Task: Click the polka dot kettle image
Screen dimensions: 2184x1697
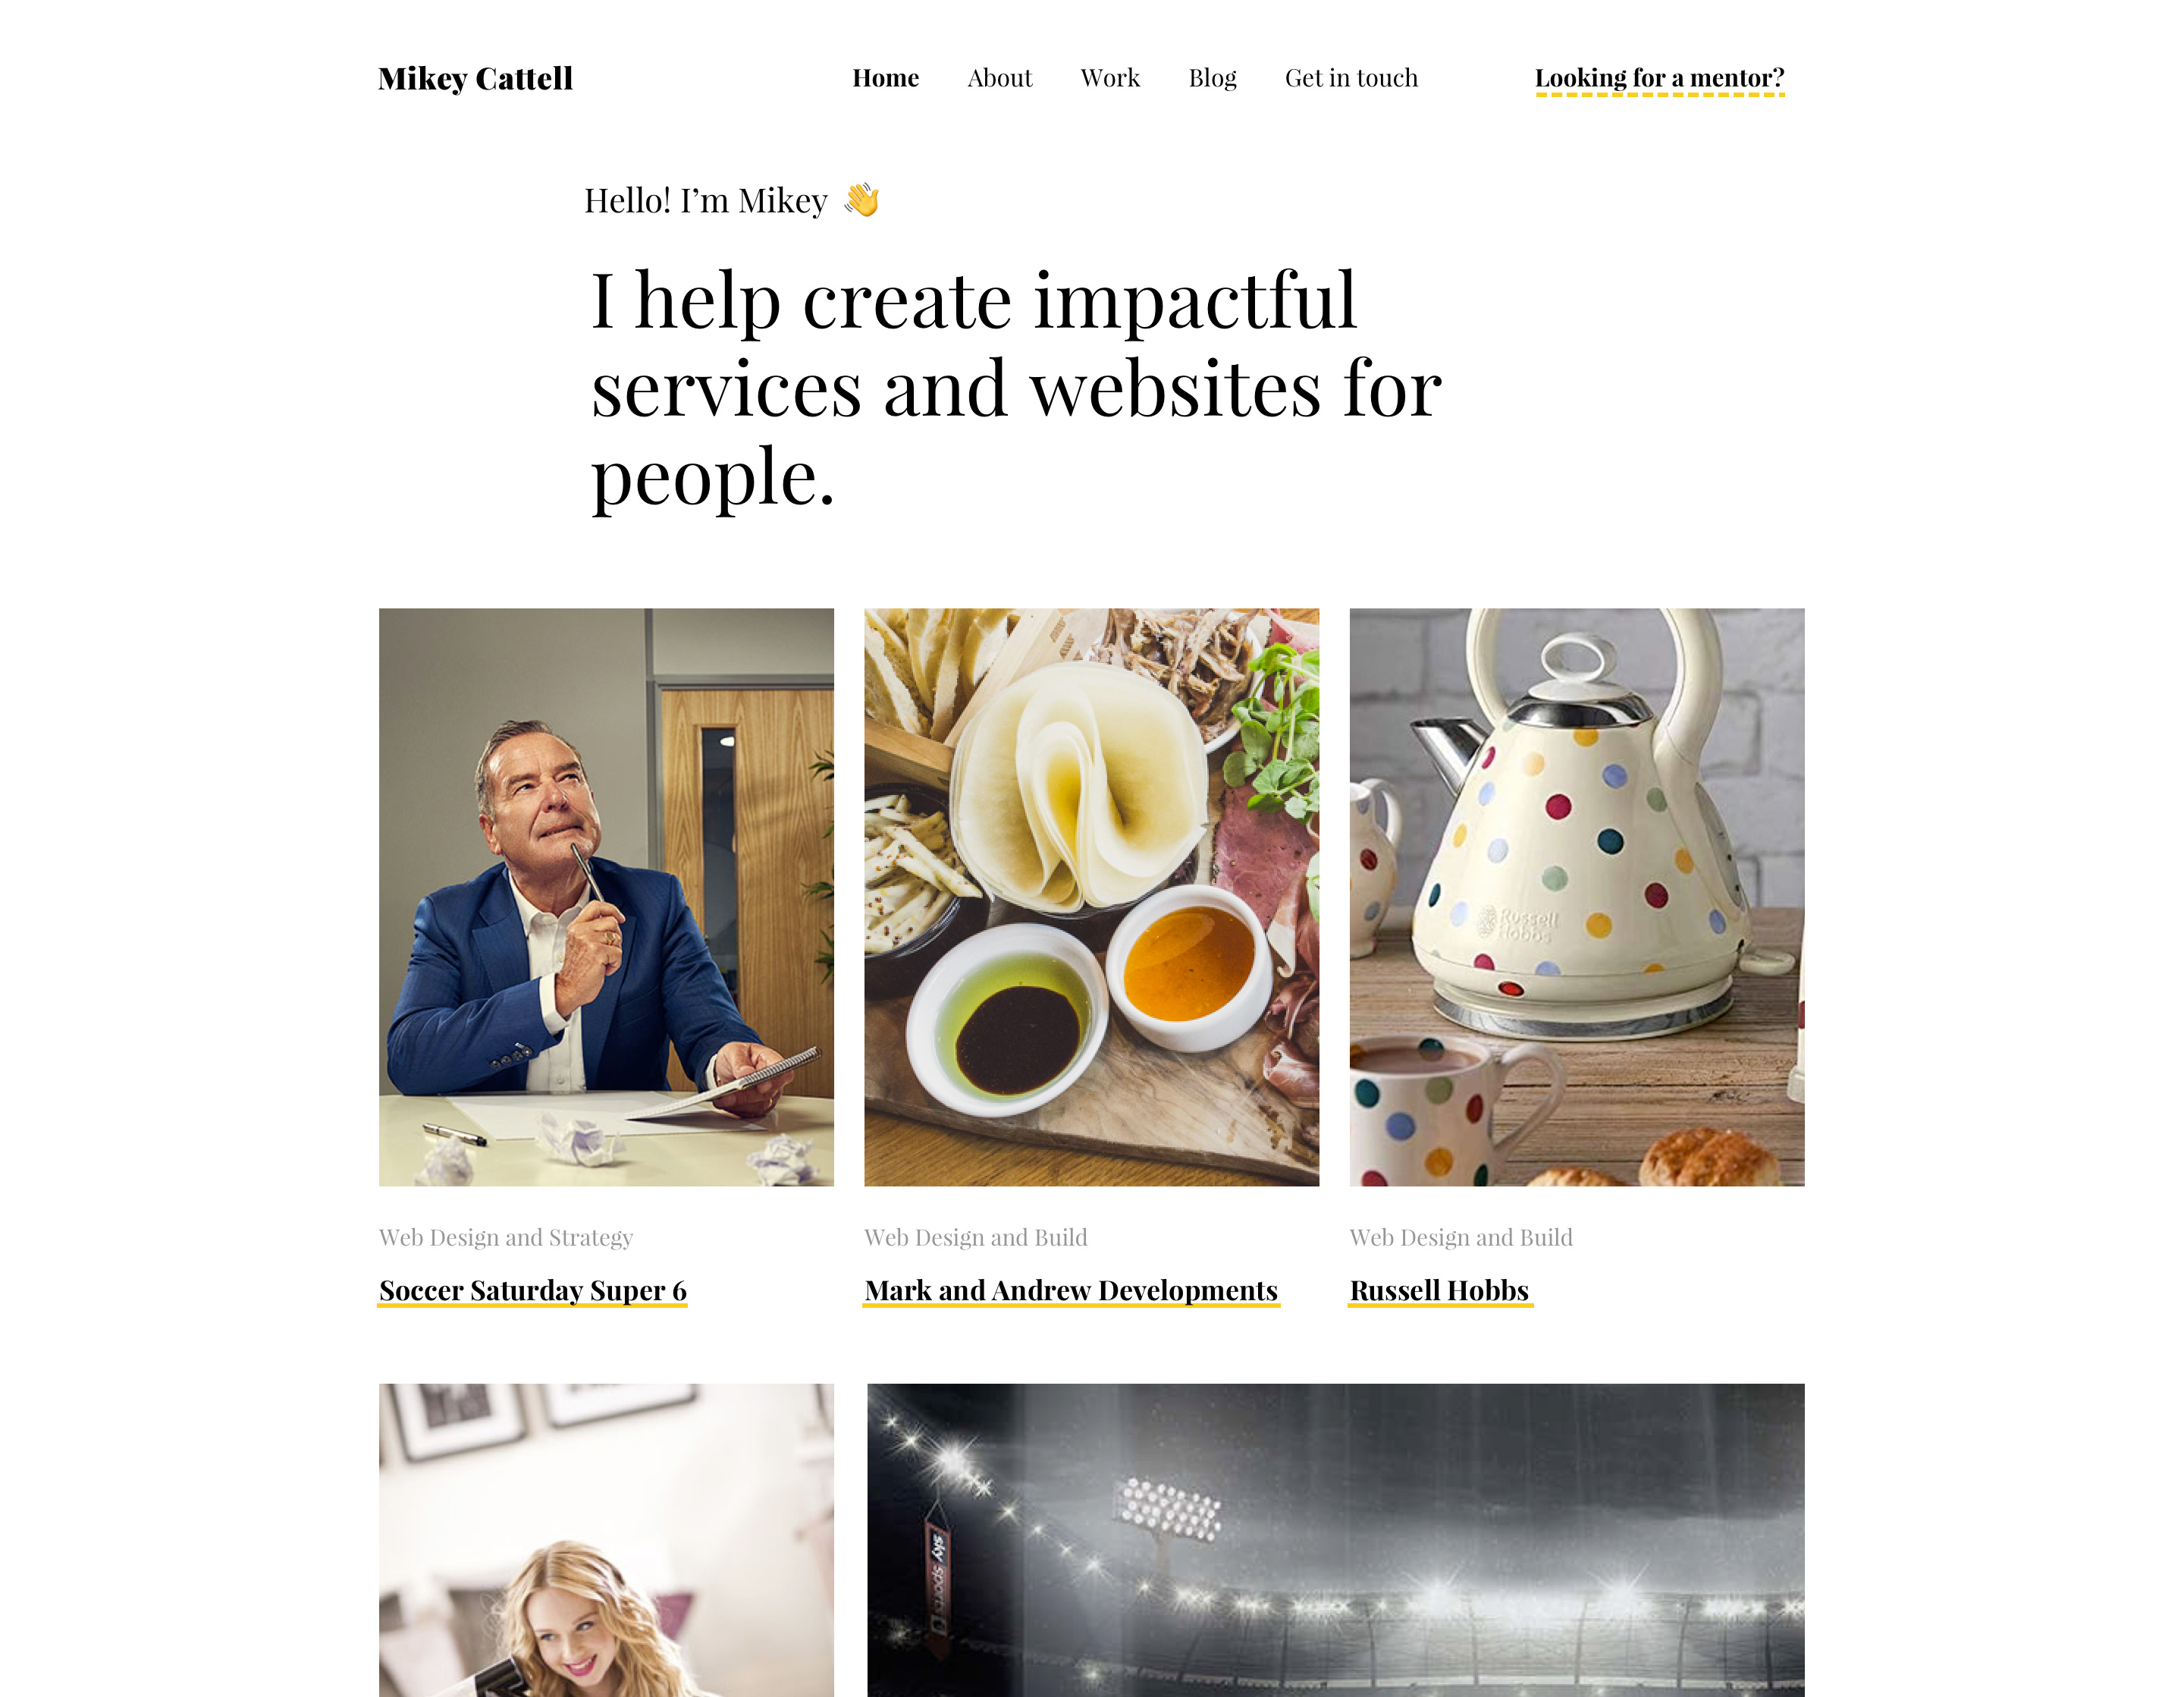Action: [1577, 897]
